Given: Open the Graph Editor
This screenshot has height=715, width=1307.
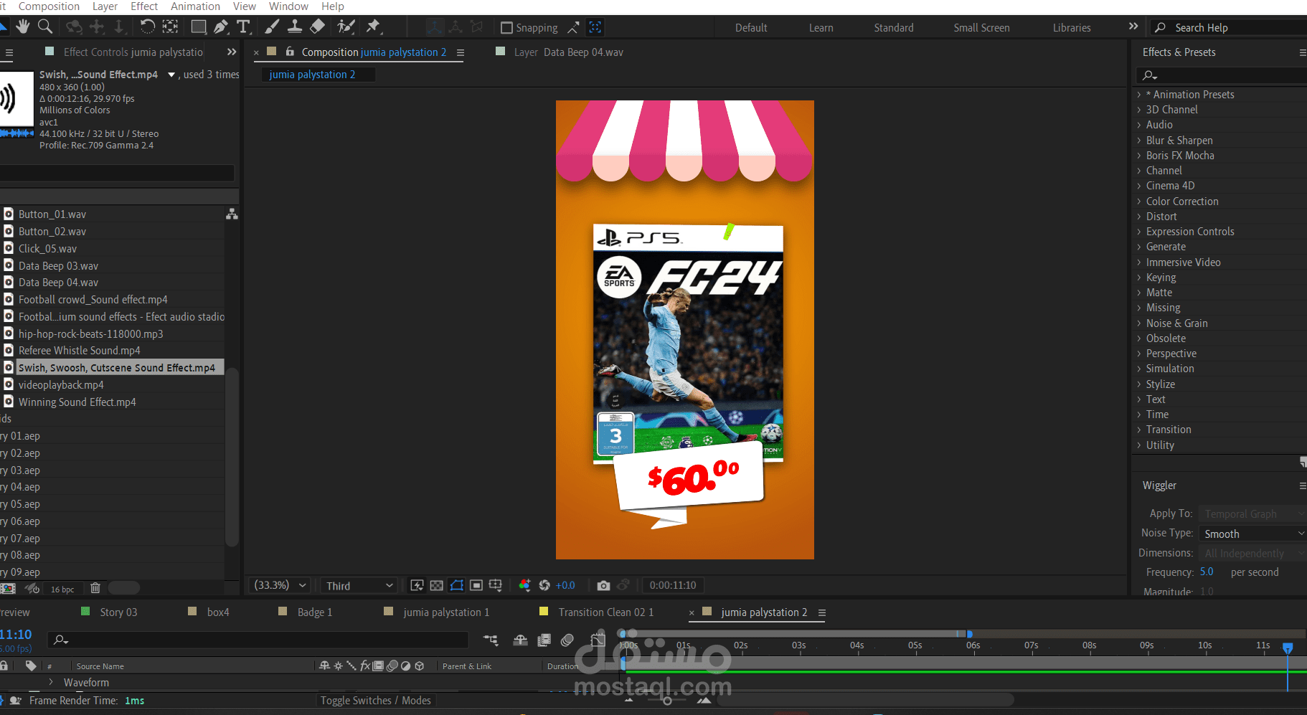Looking at the screenshot, I should 598,640.
